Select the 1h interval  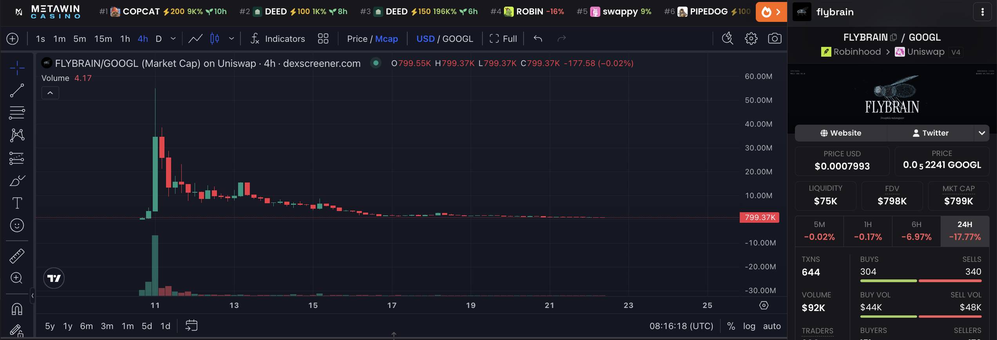[125, 39]
